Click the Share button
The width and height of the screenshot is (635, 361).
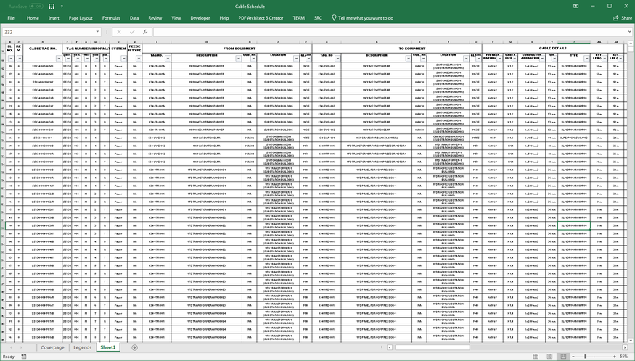coord(623,18)
